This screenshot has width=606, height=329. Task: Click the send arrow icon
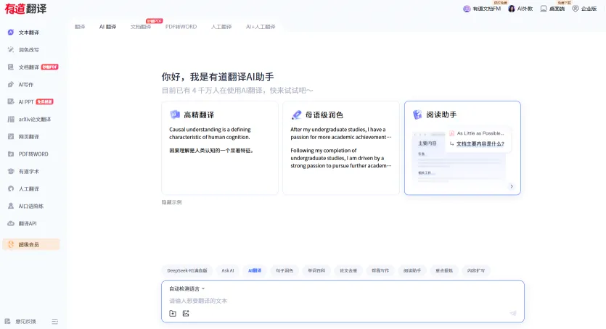[x=513, y=313]
